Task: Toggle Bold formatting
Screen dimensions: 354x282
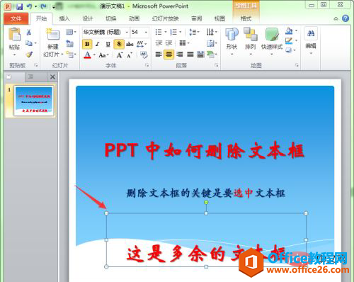Action: point(87,44)
